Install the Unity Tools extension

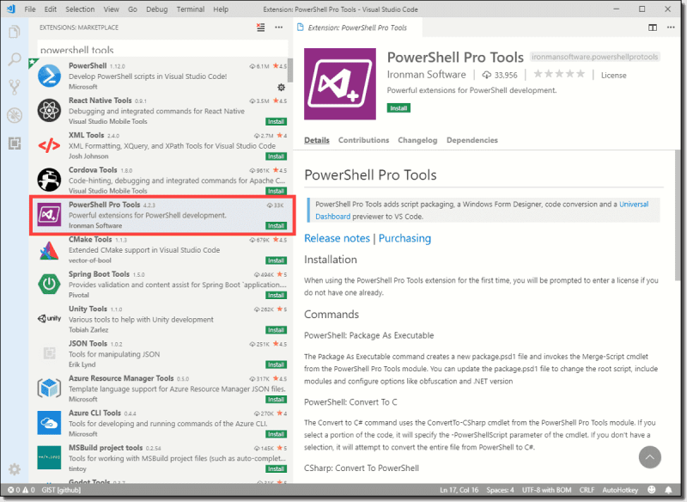(x=275, y=329)
